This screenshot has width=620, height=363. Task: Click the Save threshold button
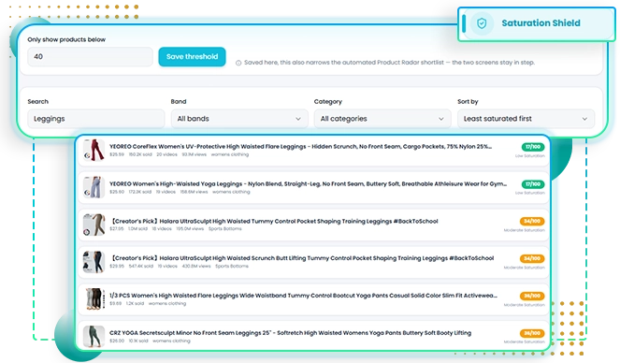click(192, 56)
